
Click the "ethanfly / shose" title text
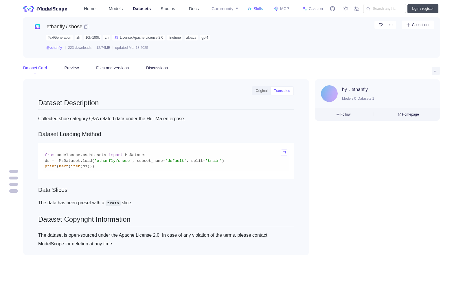click(65, 27)
